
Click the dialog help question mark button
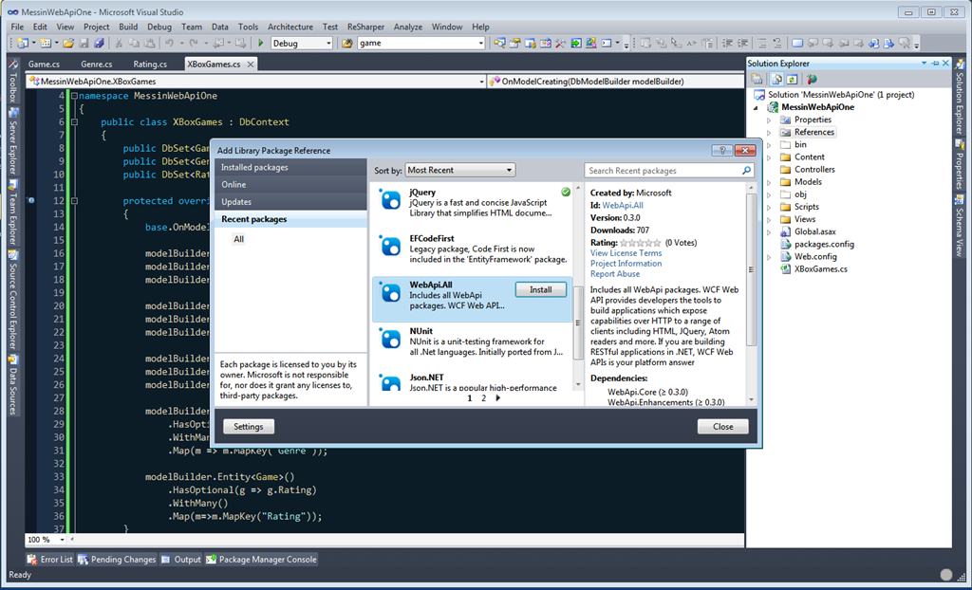[x=721, y=150]
